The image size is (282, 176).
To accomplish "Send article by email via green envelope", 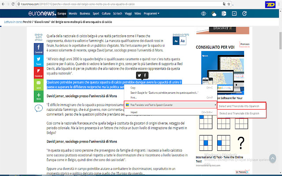I will [x=38, y=84].
